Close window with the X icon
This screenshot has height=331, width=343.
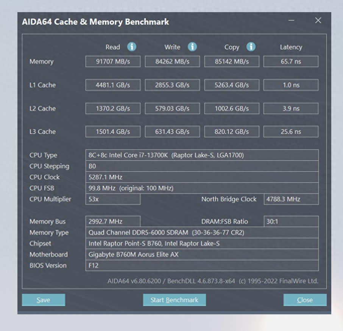coord(318,20)
